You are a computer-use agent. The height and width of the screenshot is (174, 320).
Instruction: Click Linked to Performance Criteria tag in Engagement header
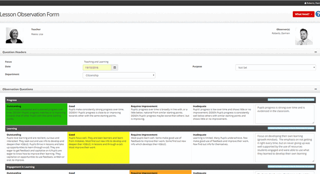(291, 167)
